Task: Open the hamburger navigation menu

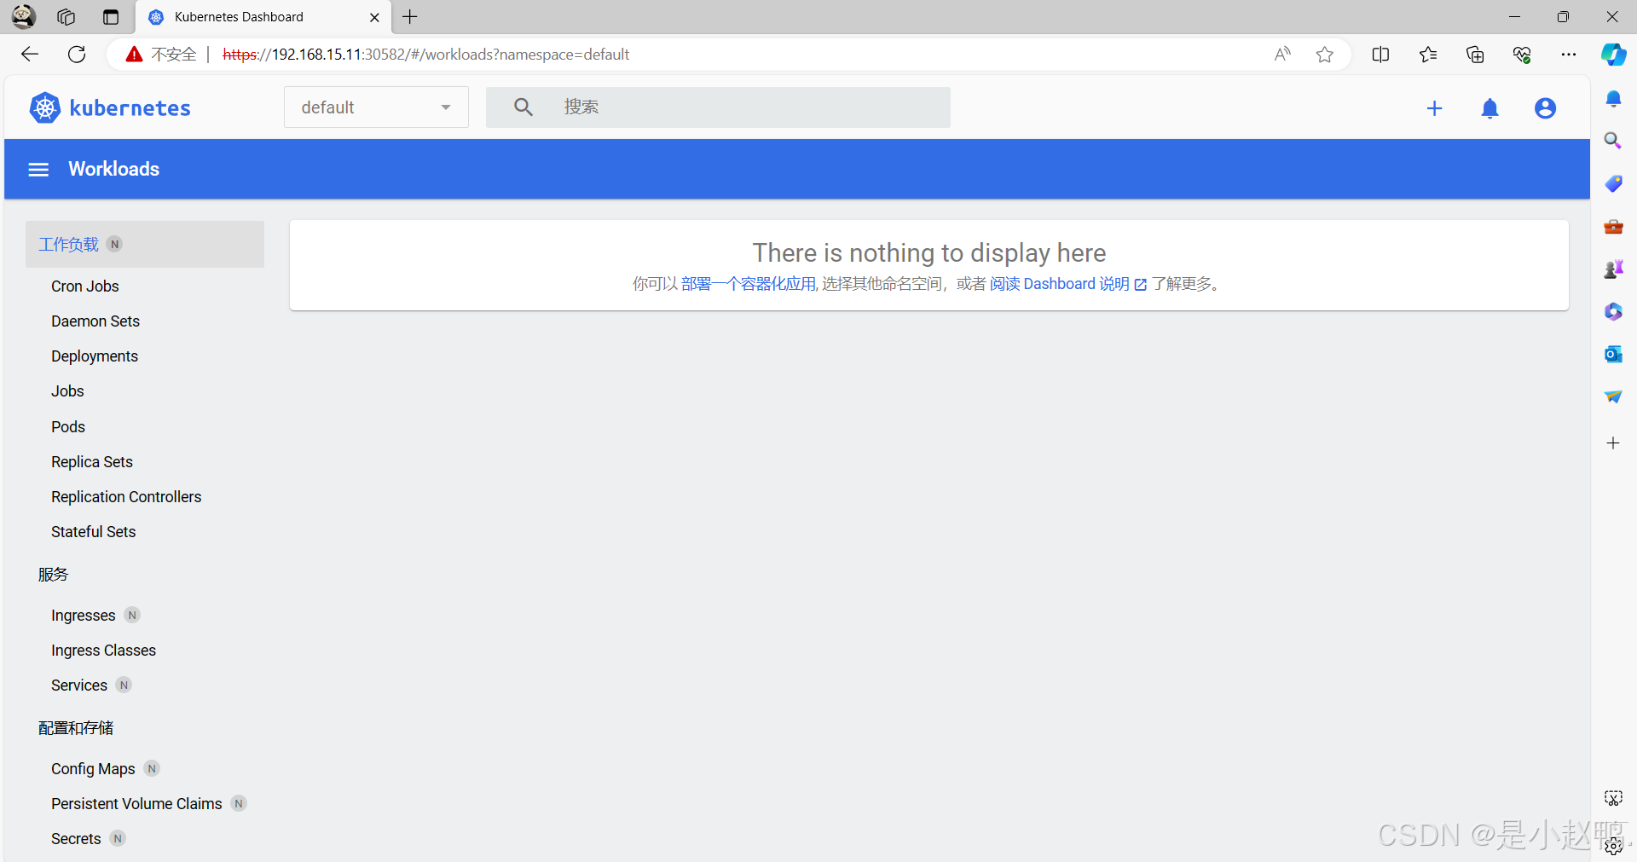Action: [x=38, y=169]
